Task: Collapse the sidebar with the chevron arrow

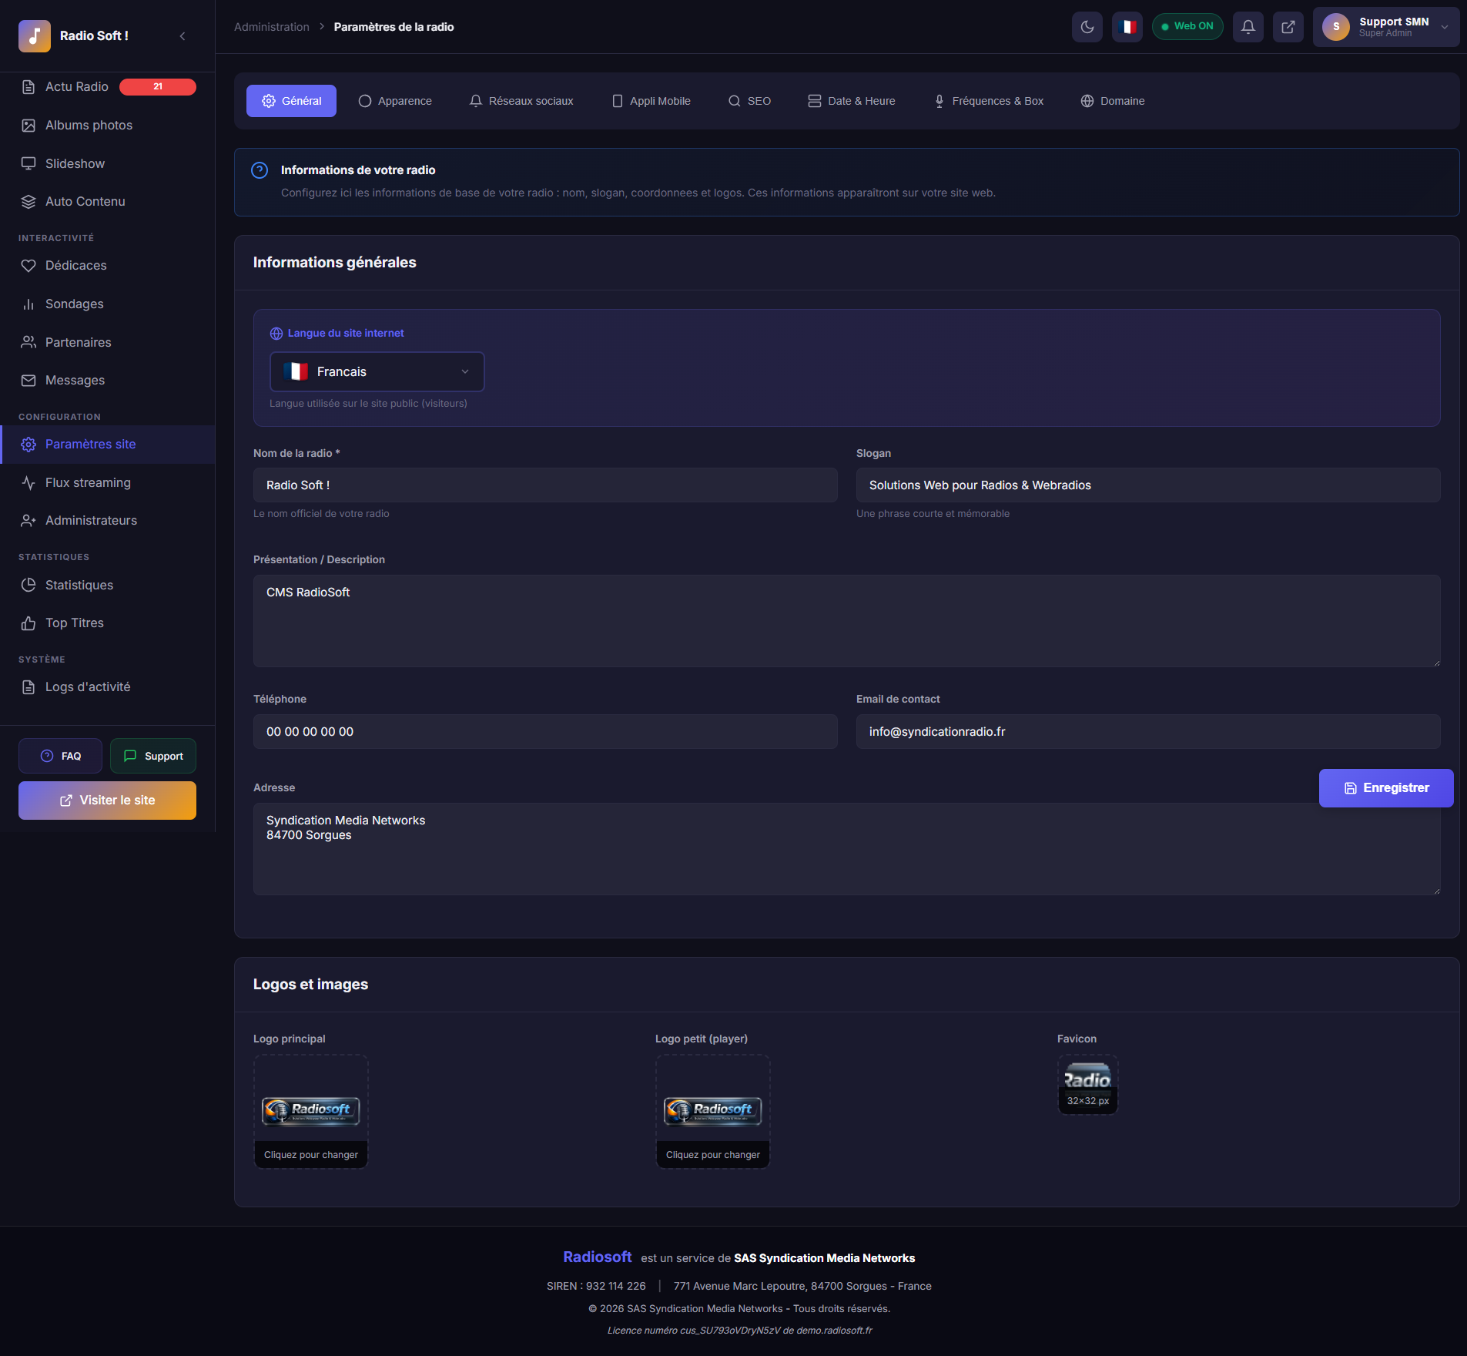Action: (x=183, y=36)
